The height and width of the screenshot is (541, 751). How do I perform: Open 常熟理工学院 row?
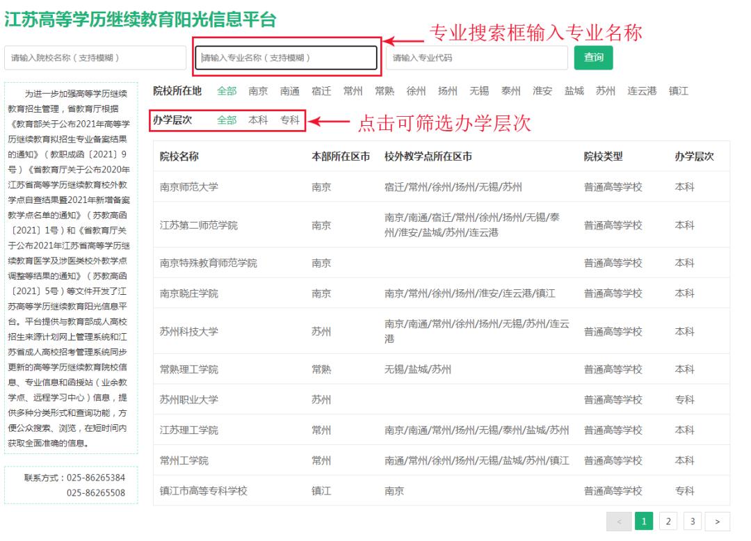pos(442,369)
